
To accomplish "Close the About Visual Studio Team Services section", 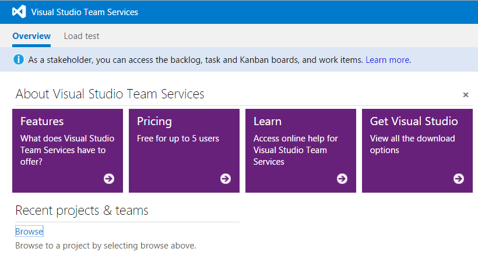I will tap(466, 95).
